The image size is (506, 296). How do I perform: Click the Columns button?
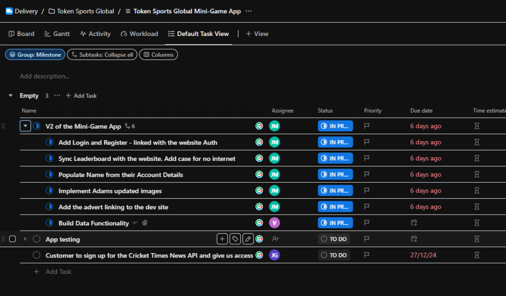[158, 55]
